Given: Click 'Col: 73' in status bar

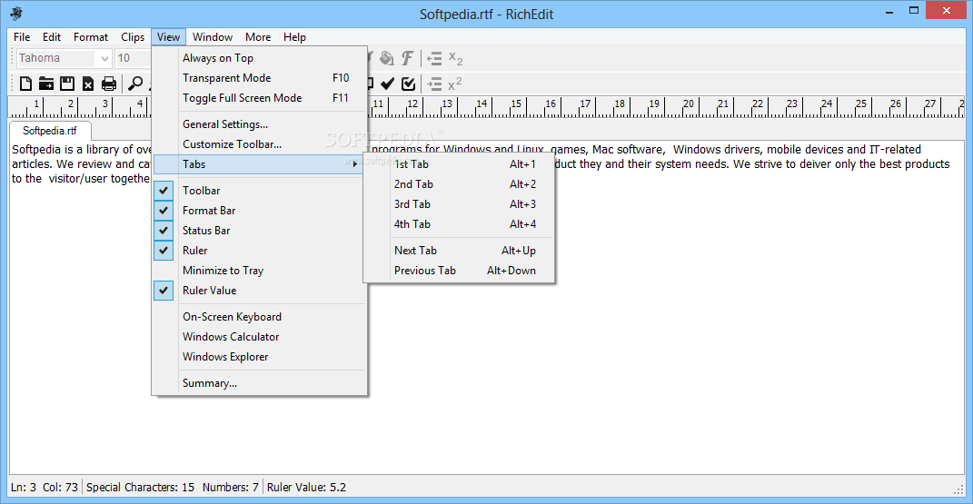Looking at the screenshot, I should click(x=60, y=488).
